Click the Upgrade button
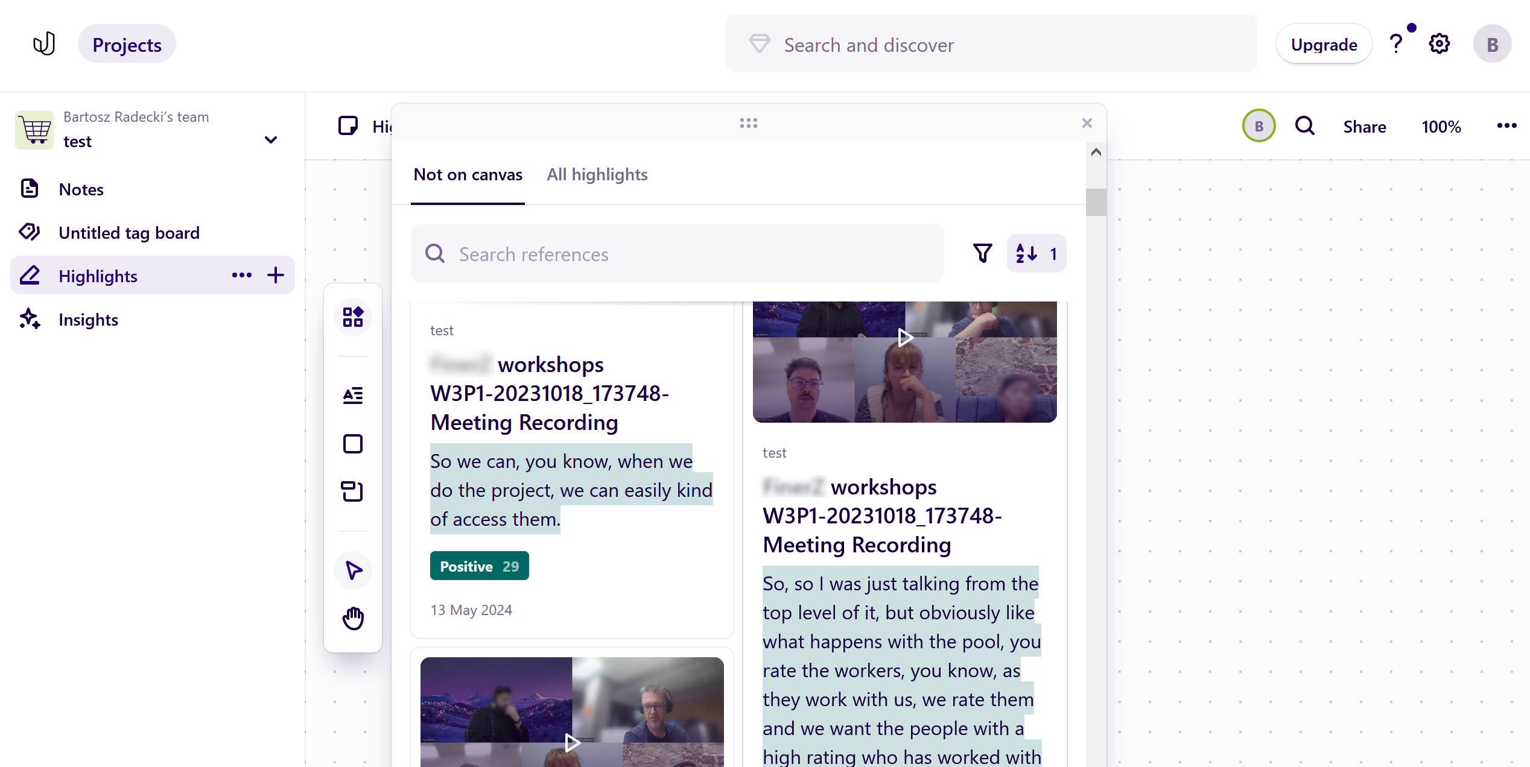This screenshot has height=767, width=1530. (1324, 45)
